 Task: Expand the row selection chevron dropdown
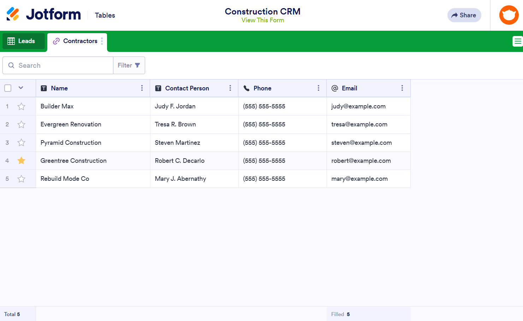21,88
